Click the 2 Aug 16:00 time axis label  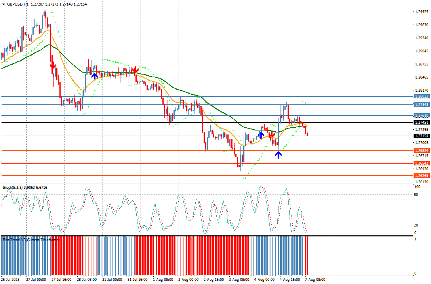214,280
